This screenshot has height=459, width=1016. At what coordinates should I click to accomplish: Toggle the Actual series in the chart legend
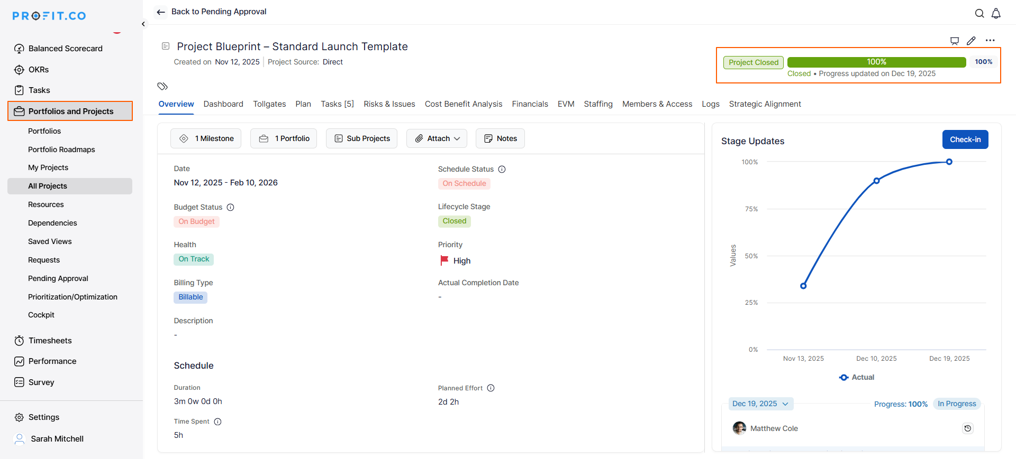[857, 377]
